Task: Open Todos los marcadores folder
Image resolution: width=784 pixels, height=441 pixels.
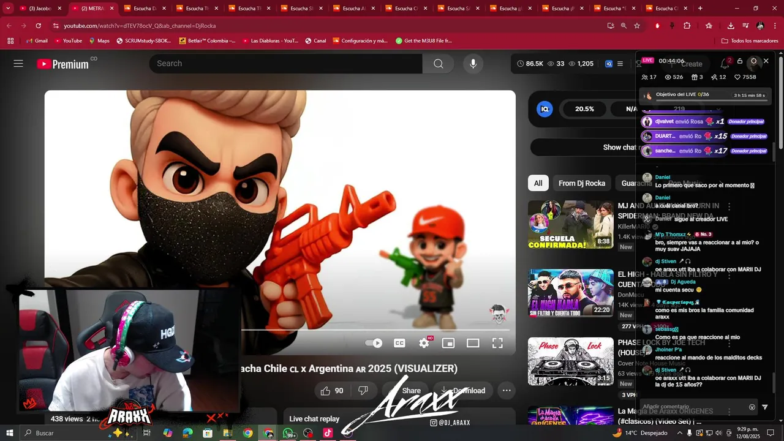Action: (750, 41)
